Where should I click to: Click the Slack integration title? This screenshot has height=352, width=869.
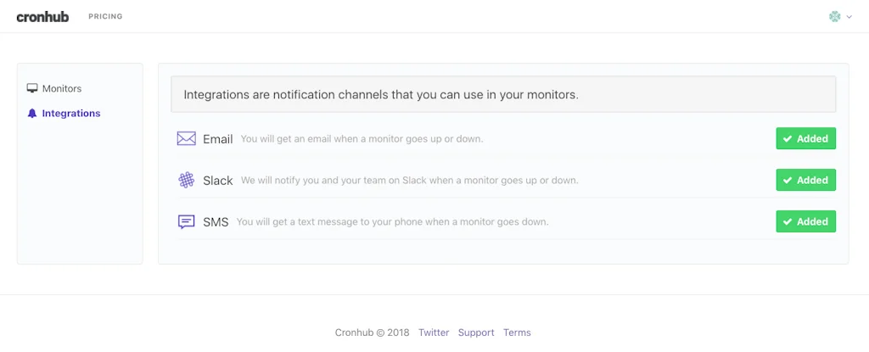tap(218, 180)
